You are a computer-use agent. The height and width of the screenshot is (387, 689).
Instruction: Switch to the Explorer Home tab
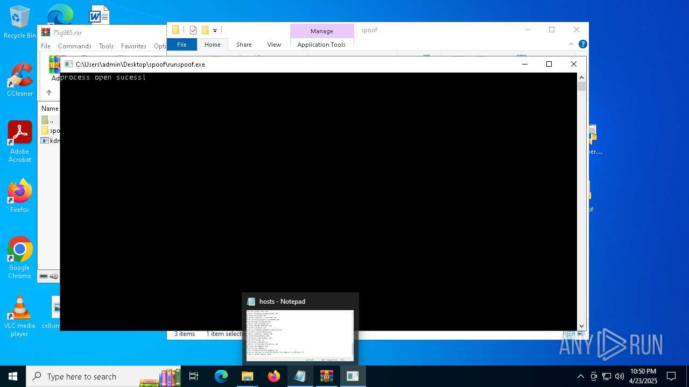[x=213, y=45]
